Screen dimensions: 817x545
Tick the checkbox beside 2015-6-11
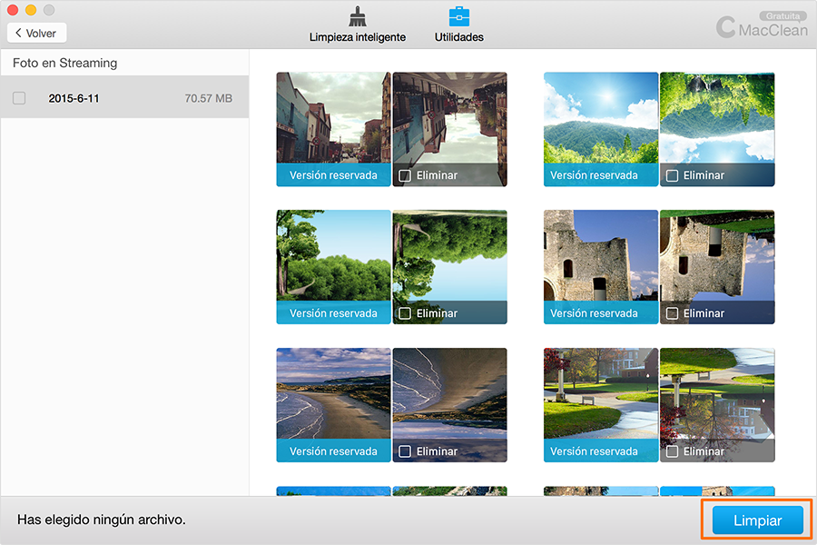pyautogui.click(x=19, y=98)
